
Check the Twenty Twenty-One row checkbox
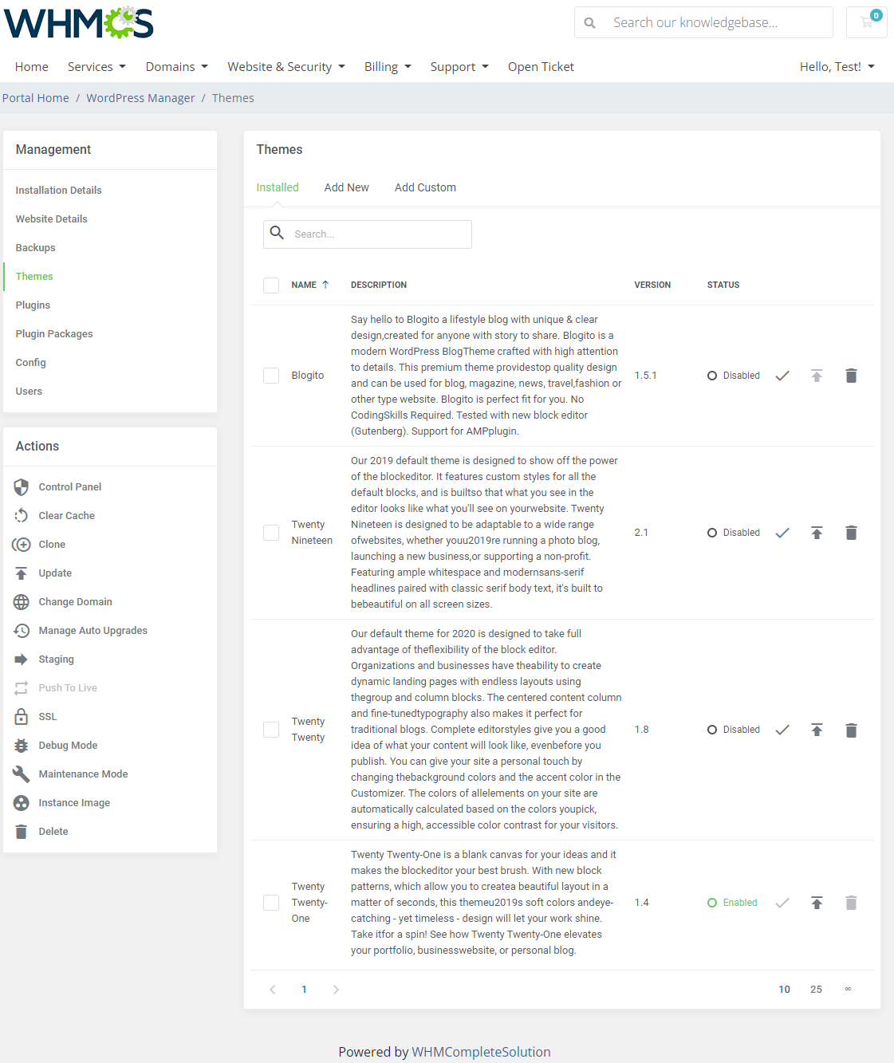click(x=271, y=903)
